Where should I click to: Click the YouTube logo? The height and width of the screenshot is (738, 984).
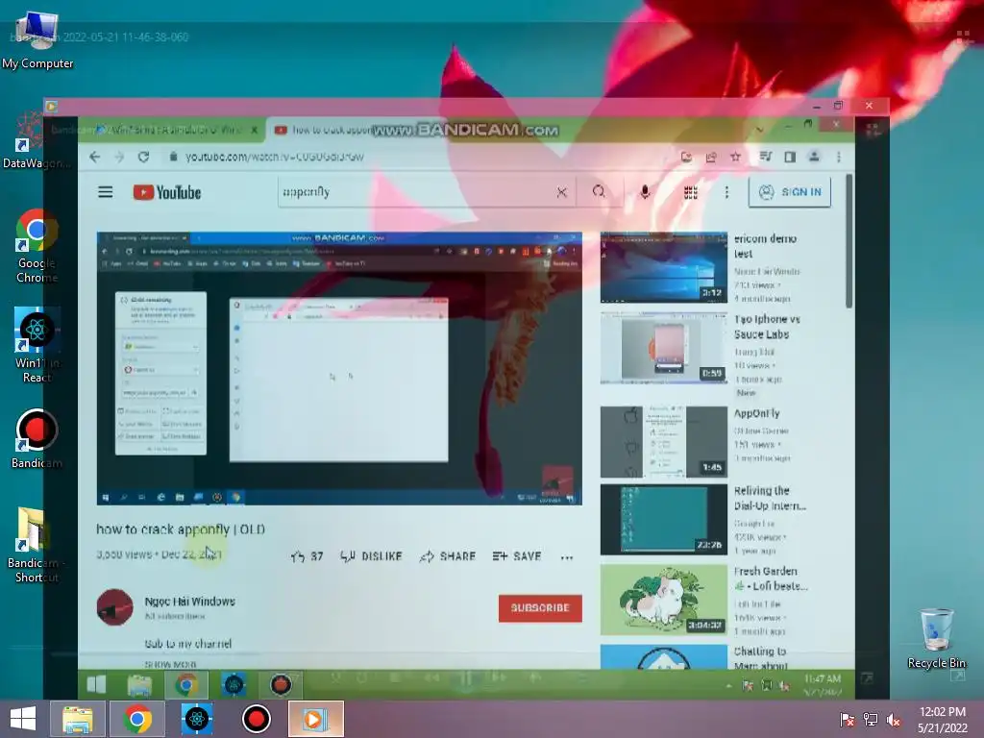[167, 192]
